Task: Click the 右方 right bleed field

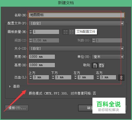Action: point(108,77)
